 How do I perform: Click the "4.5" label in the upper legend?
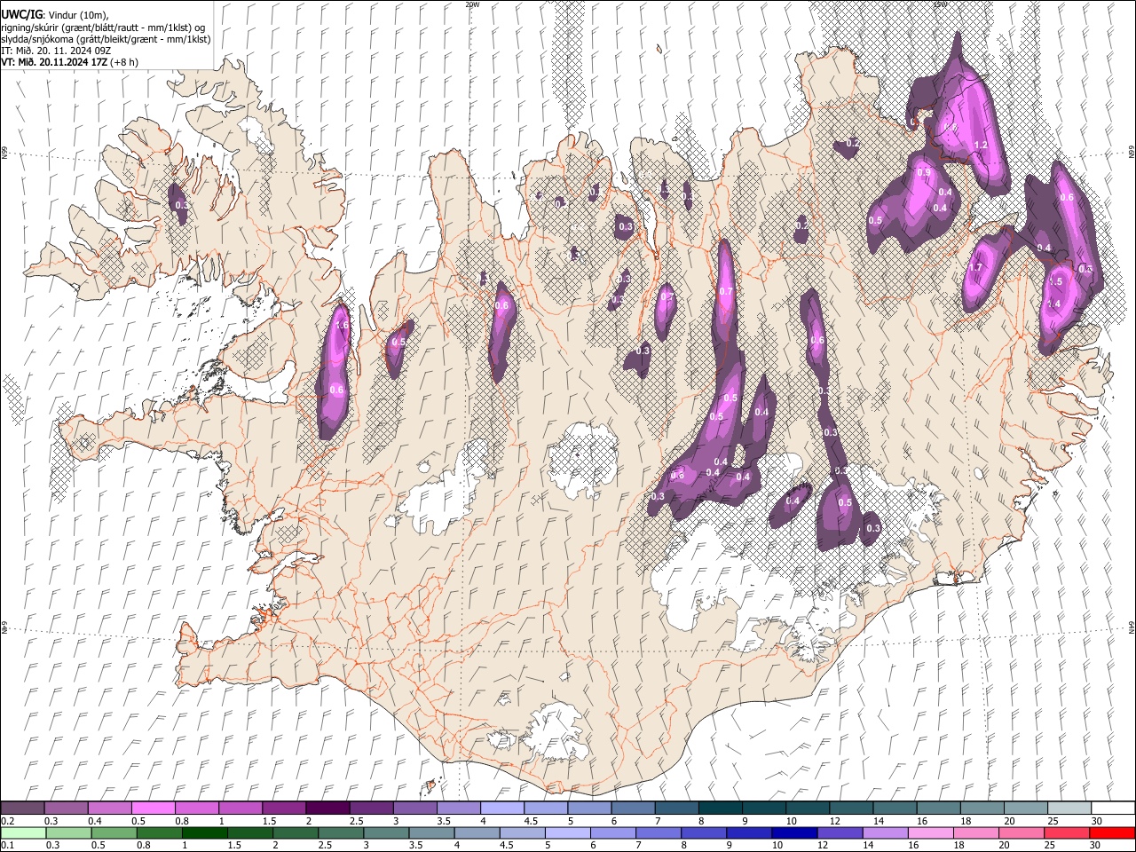tap(531, 821)
